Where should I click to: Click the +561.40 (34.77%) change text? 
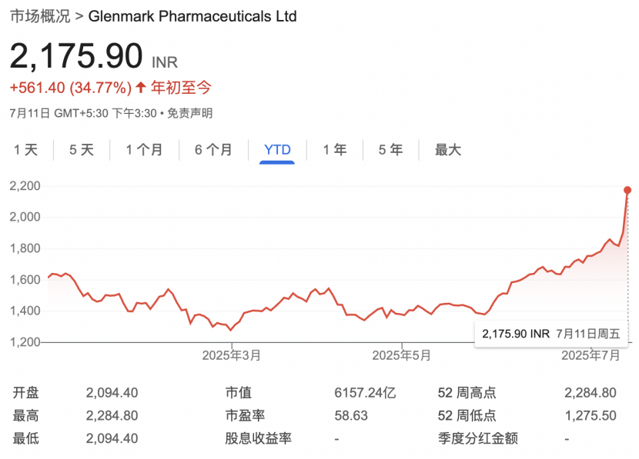tap(70, 88)
